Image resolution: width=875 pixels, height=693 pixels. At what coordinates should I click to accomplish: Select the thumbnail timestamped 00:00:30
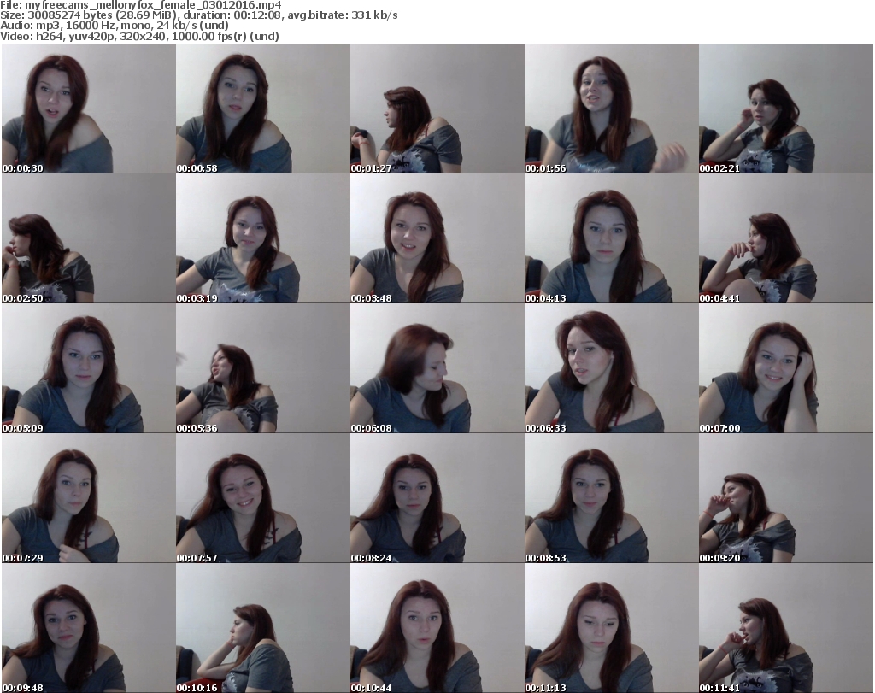tap(89, 109)
